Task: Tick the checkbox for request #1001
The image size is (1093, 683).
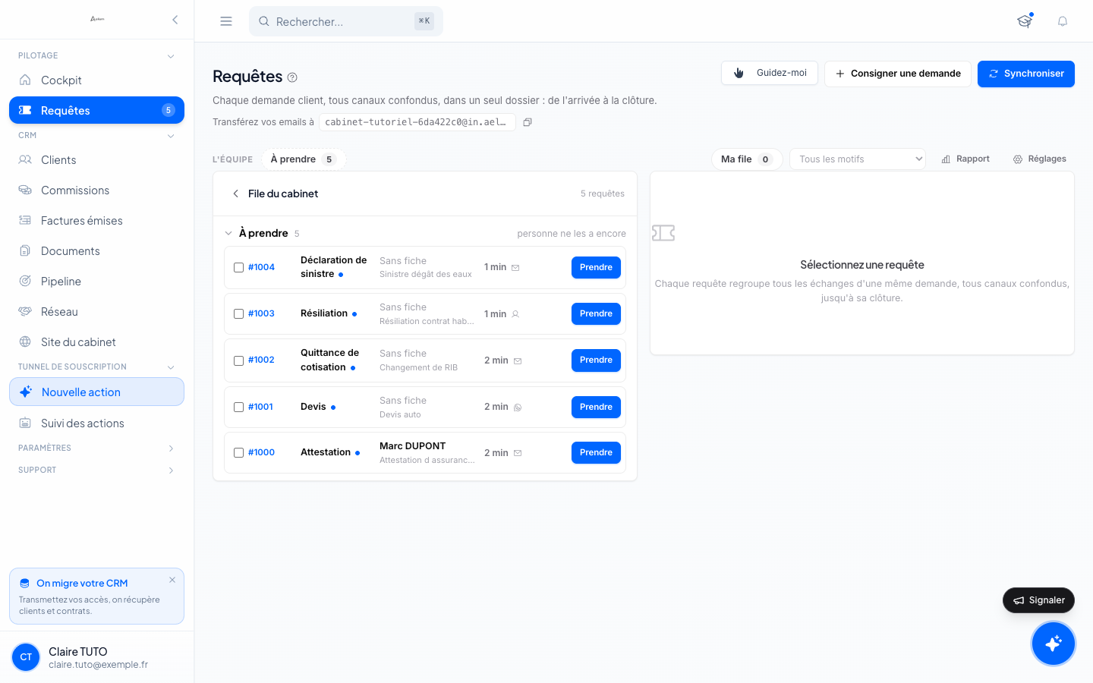Action: click(238, 407)
